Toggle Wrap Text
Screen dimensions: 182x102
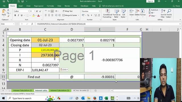coord(68,11)
